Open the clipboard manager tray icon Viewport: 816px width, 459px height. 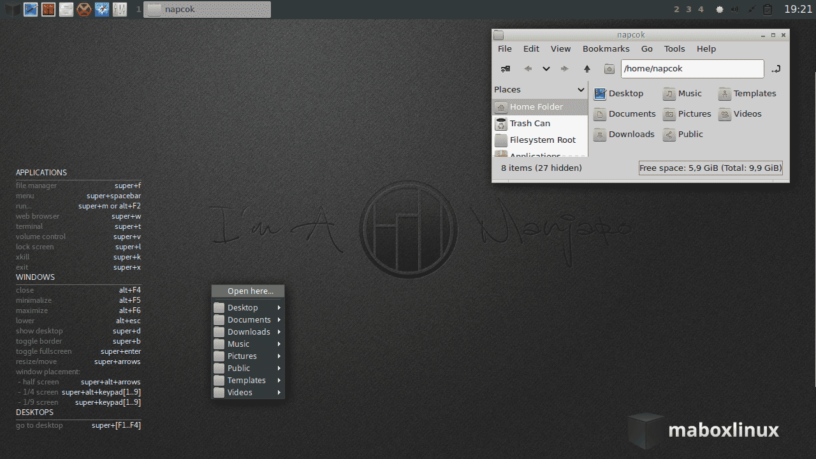click(x=767, y=10)
